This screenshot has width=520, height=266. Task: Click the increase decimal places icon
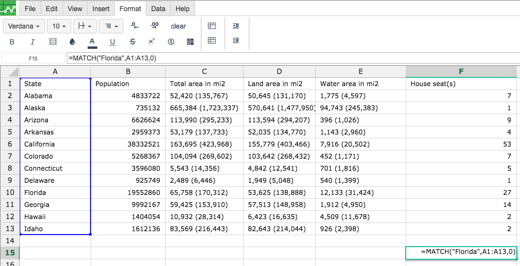coord(154,26)
